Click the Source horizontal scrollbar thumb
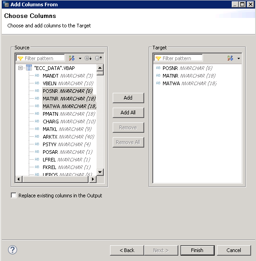256x261 pixels. pos(55,179)
